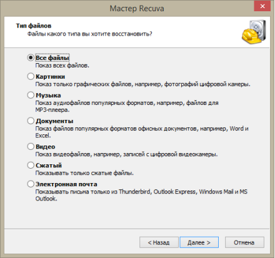Click the description mentioning цифровой видеокамеры
This screenshot has height=258, width=275.
(126, 154)
